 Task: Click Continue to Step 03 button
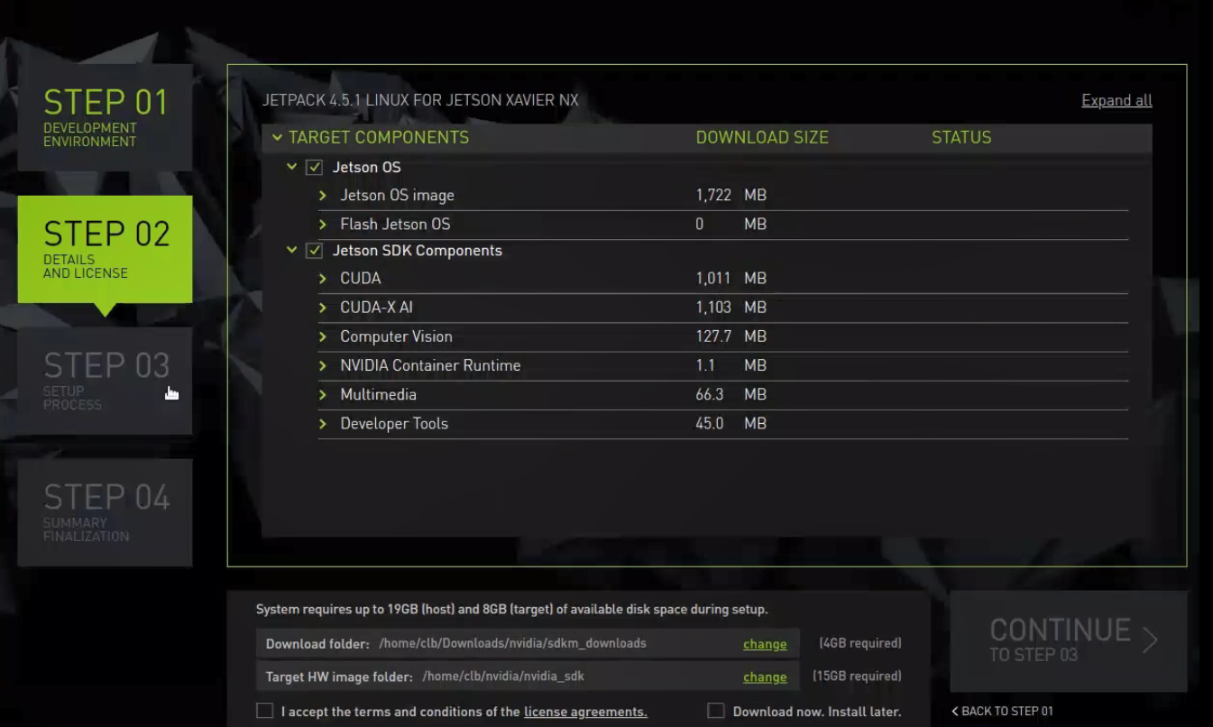[1069, 640]
